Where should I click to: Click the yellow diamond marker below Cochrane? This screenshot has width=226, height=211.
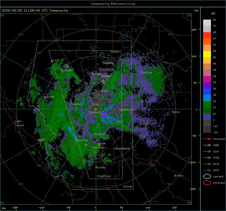pyautogui.click(x=86, y=145)
